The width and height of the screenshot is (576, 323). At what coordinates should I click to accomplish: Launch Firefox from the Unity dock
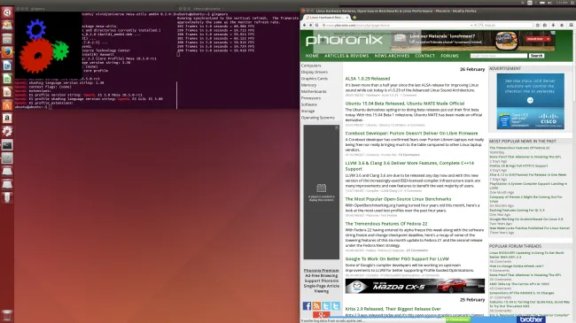(7, 52)
